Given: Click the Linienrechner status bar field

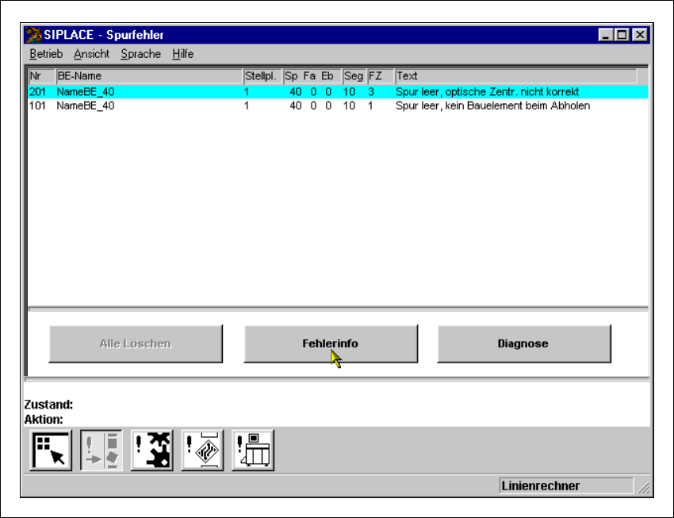Looking at the screenshot, I should coord(566,485).
